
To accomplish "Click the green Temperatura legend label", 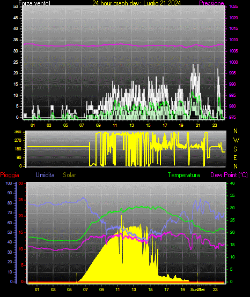I will coord(183,175).
